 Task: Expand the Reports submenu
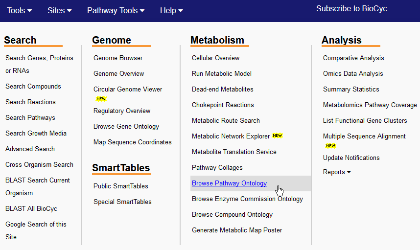point(337,172)
